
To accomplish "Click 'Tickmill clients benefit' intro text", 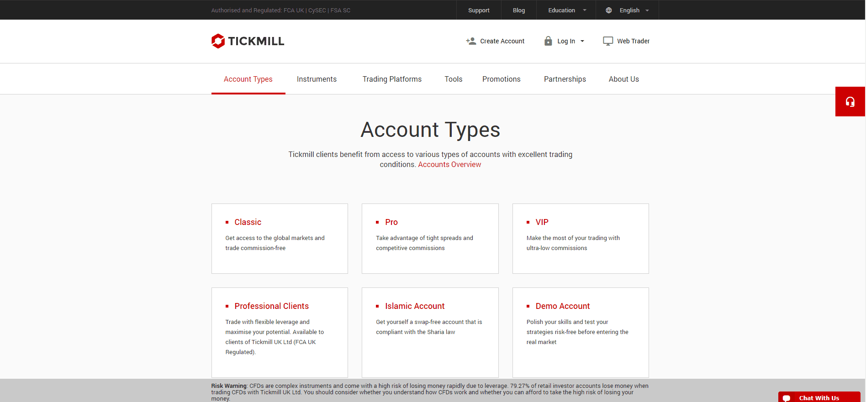I will click(430, 159).
